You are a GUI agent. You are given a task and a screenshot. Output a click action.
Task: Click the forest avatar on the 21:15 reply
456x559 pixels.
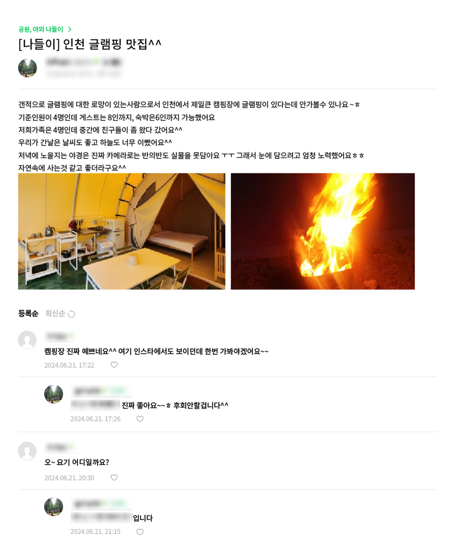[x=53, y=507]
